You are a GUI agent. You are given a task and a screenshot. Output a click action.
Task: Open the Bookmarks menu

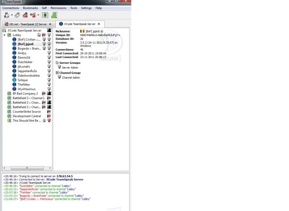coord(30,8)
